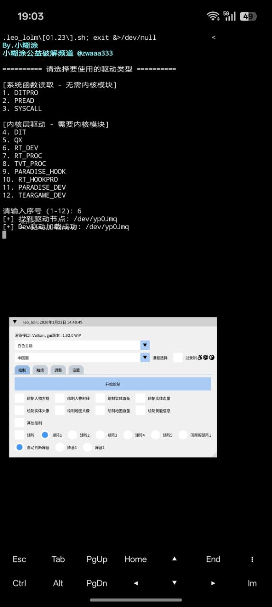Image resolution: width=272 pixels, height=607 pixels.
Task: Select the 国际服矩阵1 radio button
Action: pyautogui.click(x=183, y=435)
